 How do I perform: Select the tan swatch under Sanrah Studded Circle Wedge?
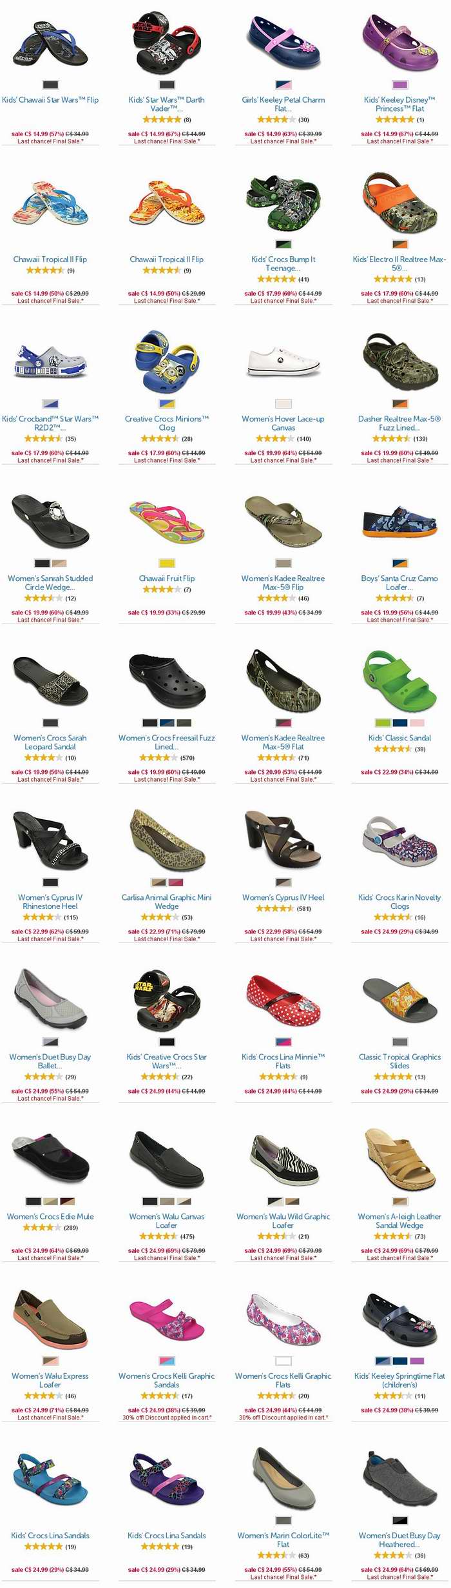click(59, 564)
